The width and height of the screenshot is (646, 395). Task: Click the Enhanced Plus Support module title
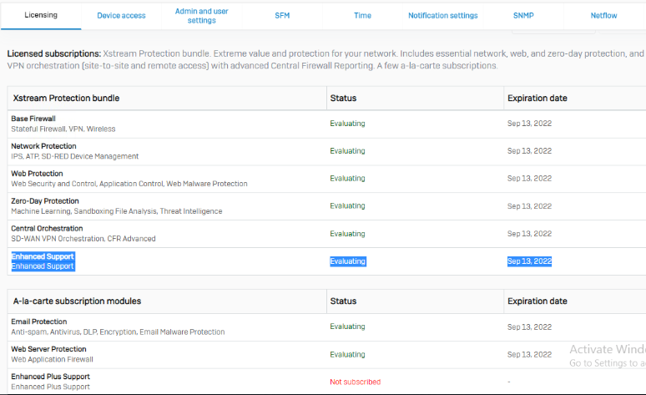pos(50,377)
